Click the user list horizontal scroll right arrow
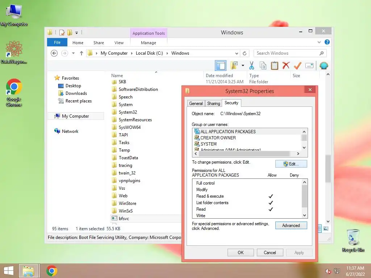 point(298,153)
